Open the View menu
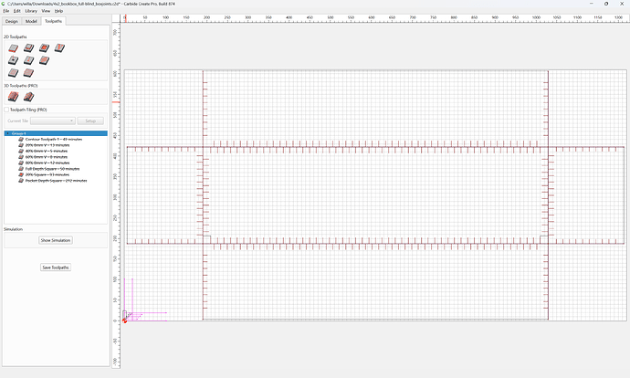Viewport: 630px width, 378px height. tap(46, 11)
